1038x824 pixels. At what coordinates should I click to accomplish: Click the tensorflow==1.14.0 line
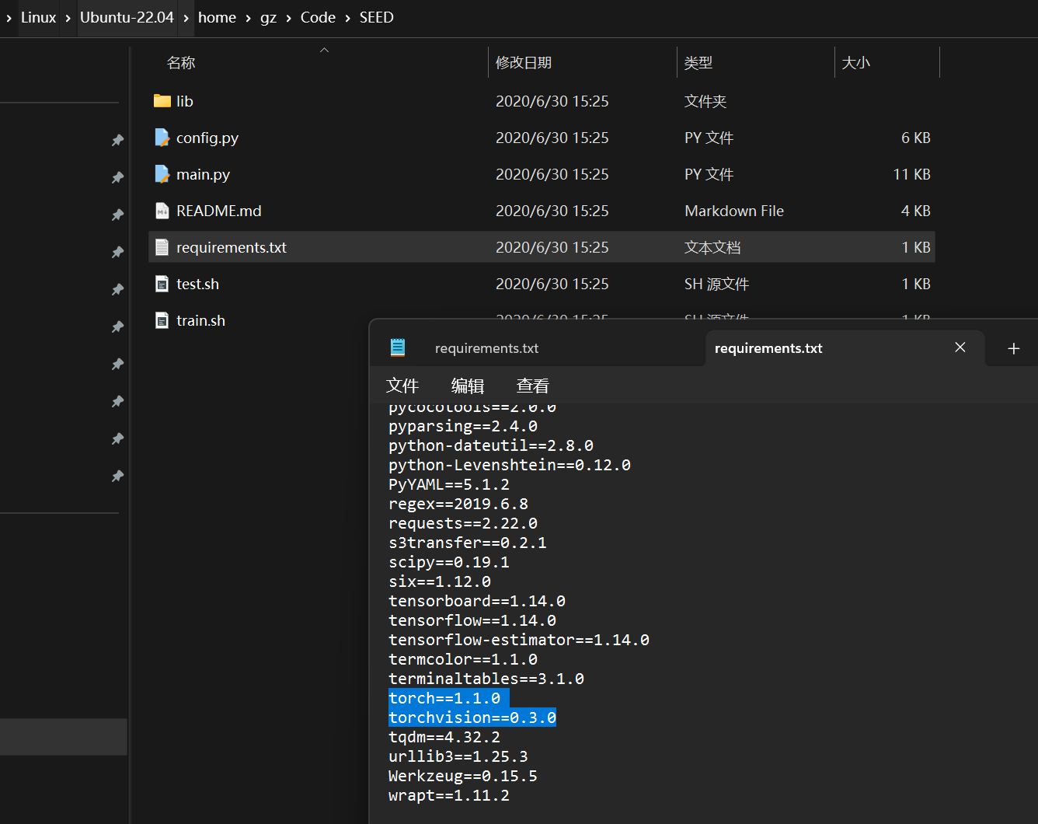pos(472,620)
